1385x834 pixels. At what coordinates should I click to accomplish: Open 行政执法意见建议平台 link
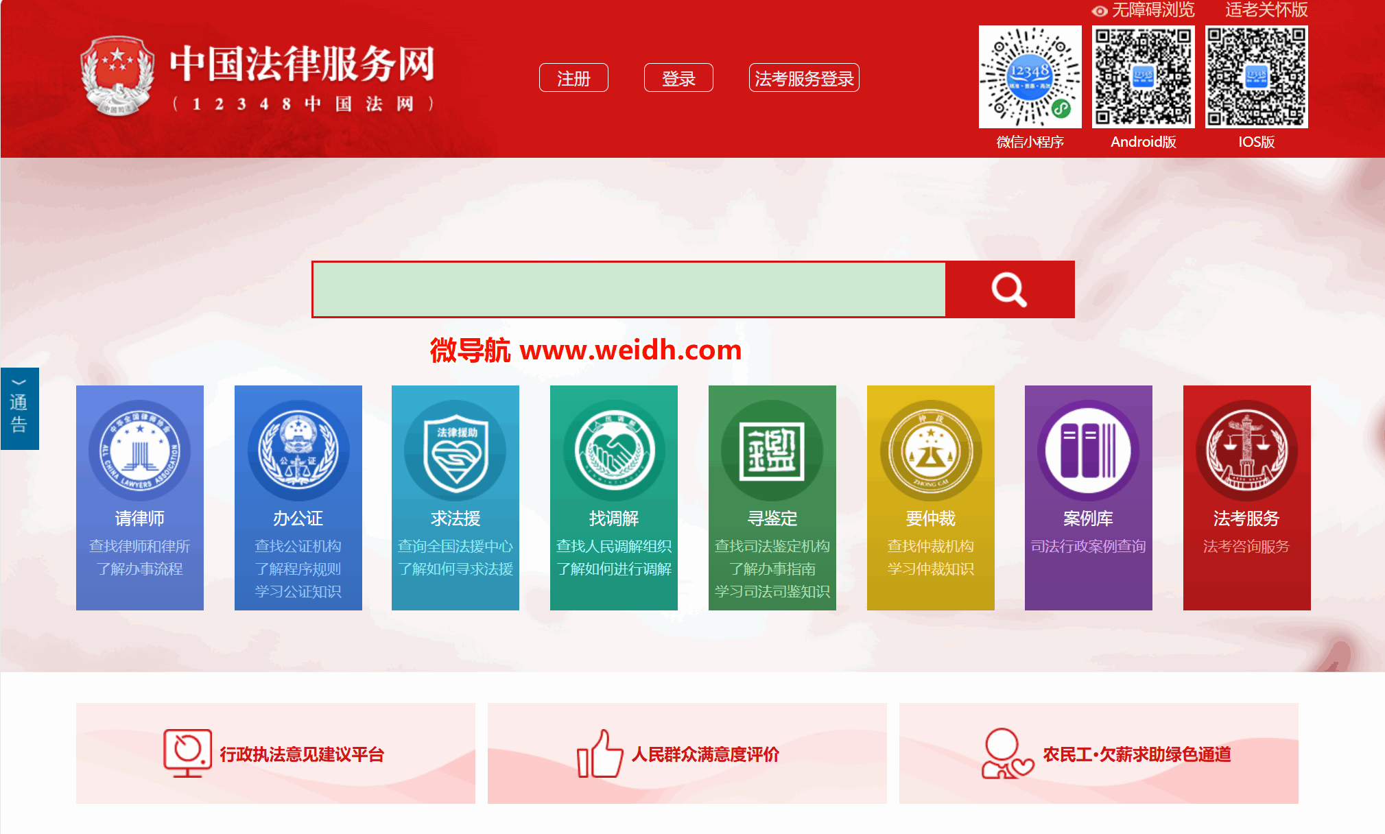[302, 754]
